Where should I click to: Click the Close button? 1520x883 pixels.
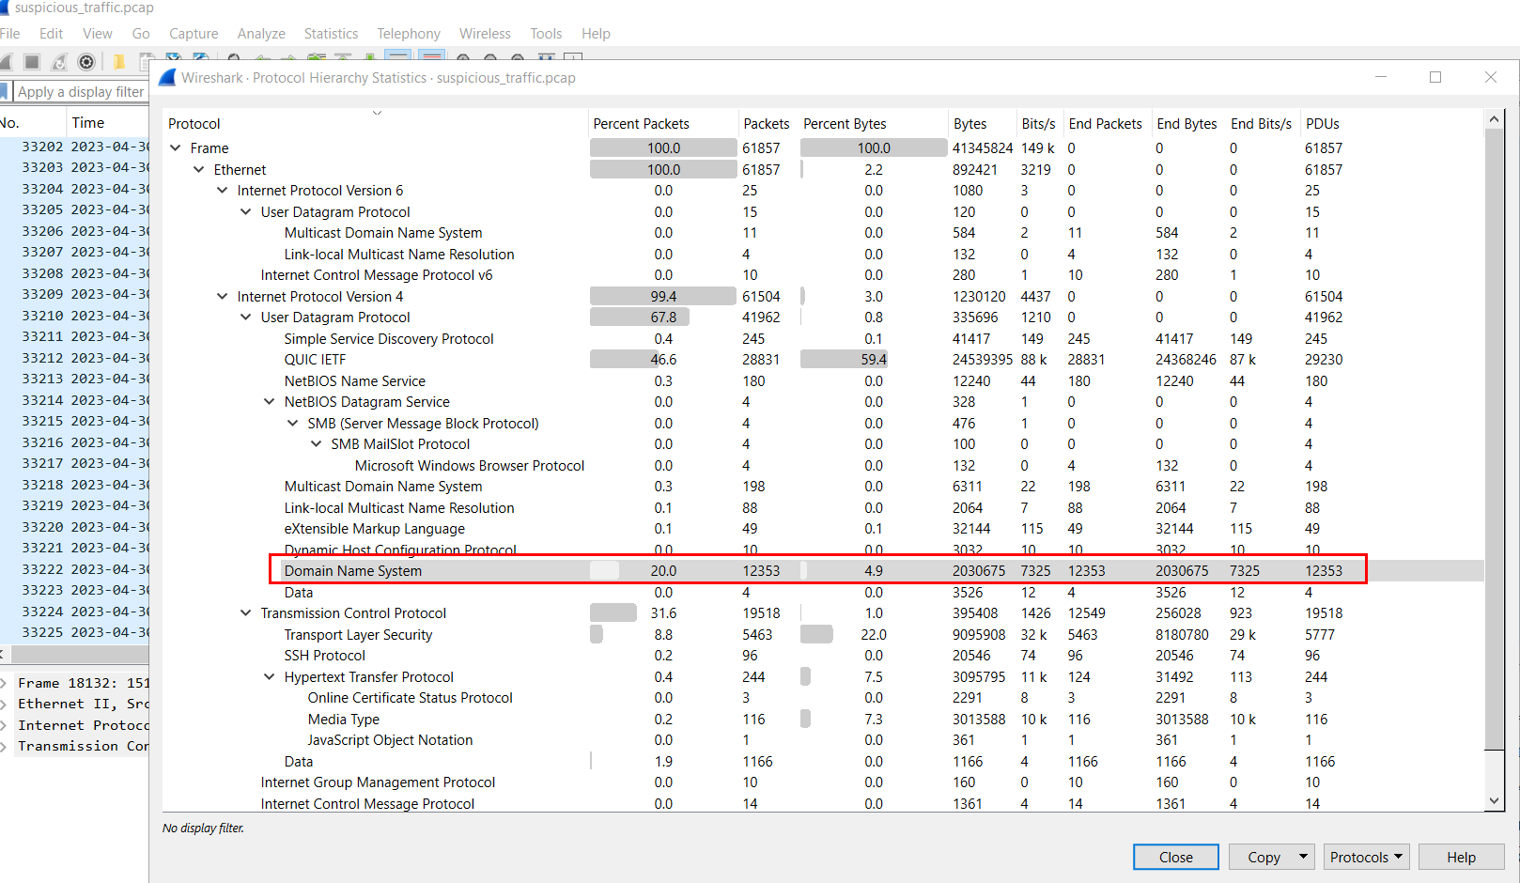1175,857
